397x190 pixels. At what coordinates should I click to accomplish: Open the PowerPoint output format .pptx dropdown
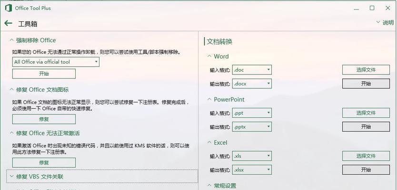pyautogui.click(x=252, y=127)
